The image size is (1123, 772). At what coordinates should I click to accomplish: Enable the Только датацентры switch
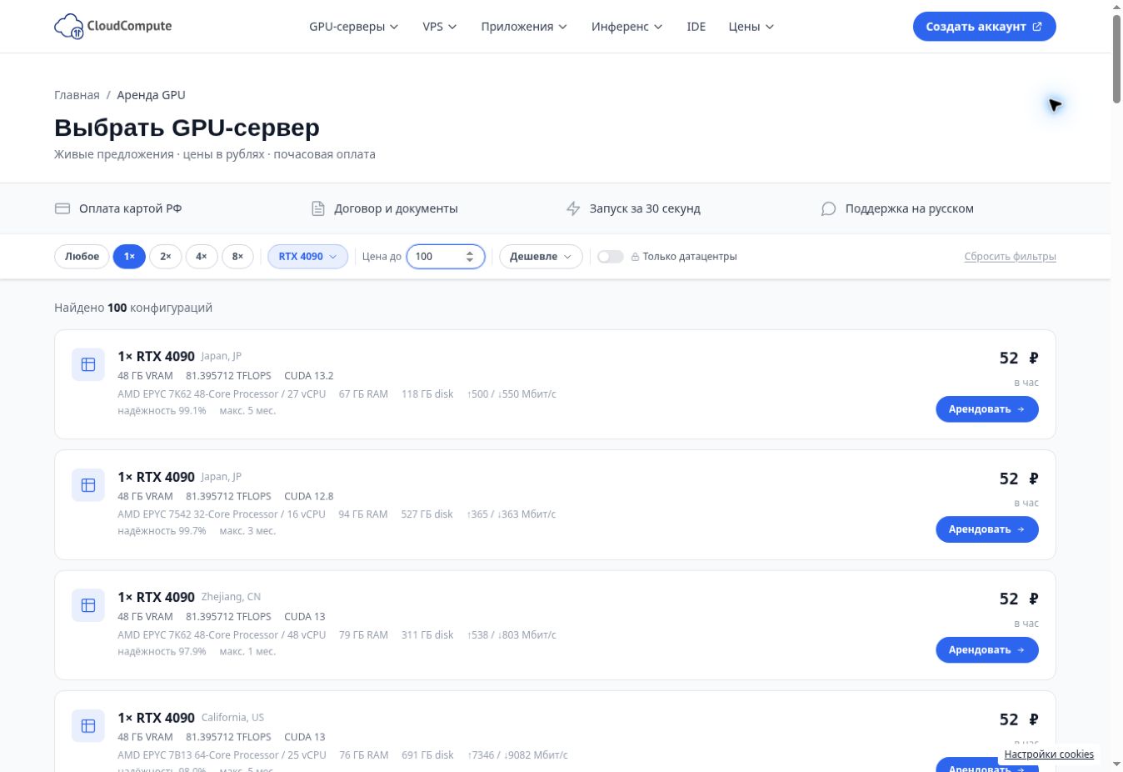click(x=611, y=257)
